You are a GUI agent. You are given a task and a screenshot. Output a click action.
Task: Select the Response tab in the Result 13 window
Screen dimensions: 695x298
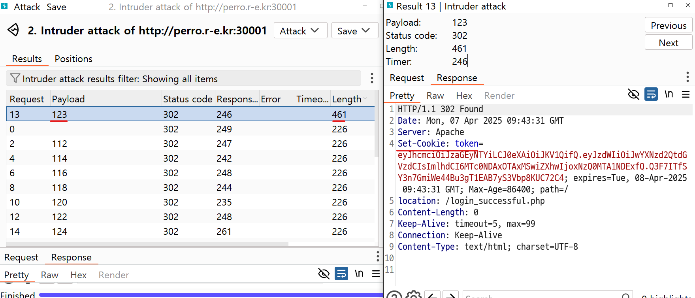(457, 78)
